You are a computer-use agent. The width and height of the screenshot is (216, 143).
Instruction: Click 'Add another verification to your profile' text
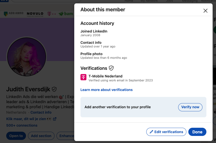point(118,107)
